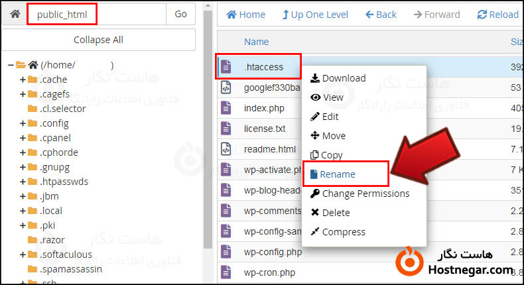This screenshot has height=285, width=524.
Task: Expand the .gnupg folder
Action: 23,167
